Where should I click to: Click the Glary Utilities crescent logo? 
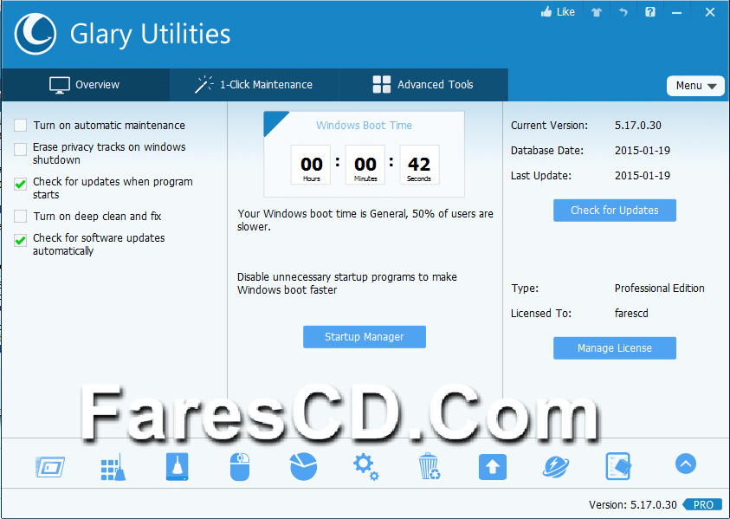(x=36, y=34)
